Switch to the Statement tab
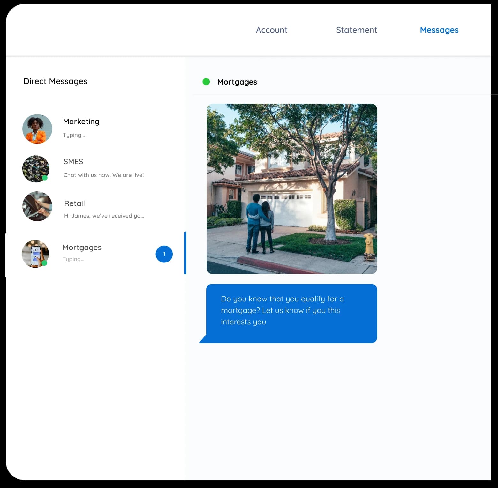This screenshot has height=488, width=498. [356, 30]
